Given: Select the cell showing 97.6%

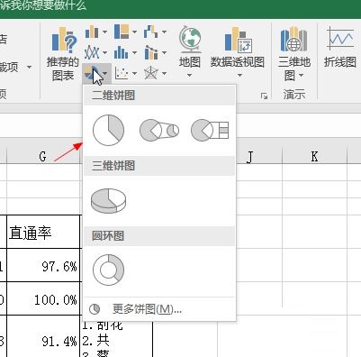Looking at the screenshot, I should pyautogui.click(x=43, y=265).
